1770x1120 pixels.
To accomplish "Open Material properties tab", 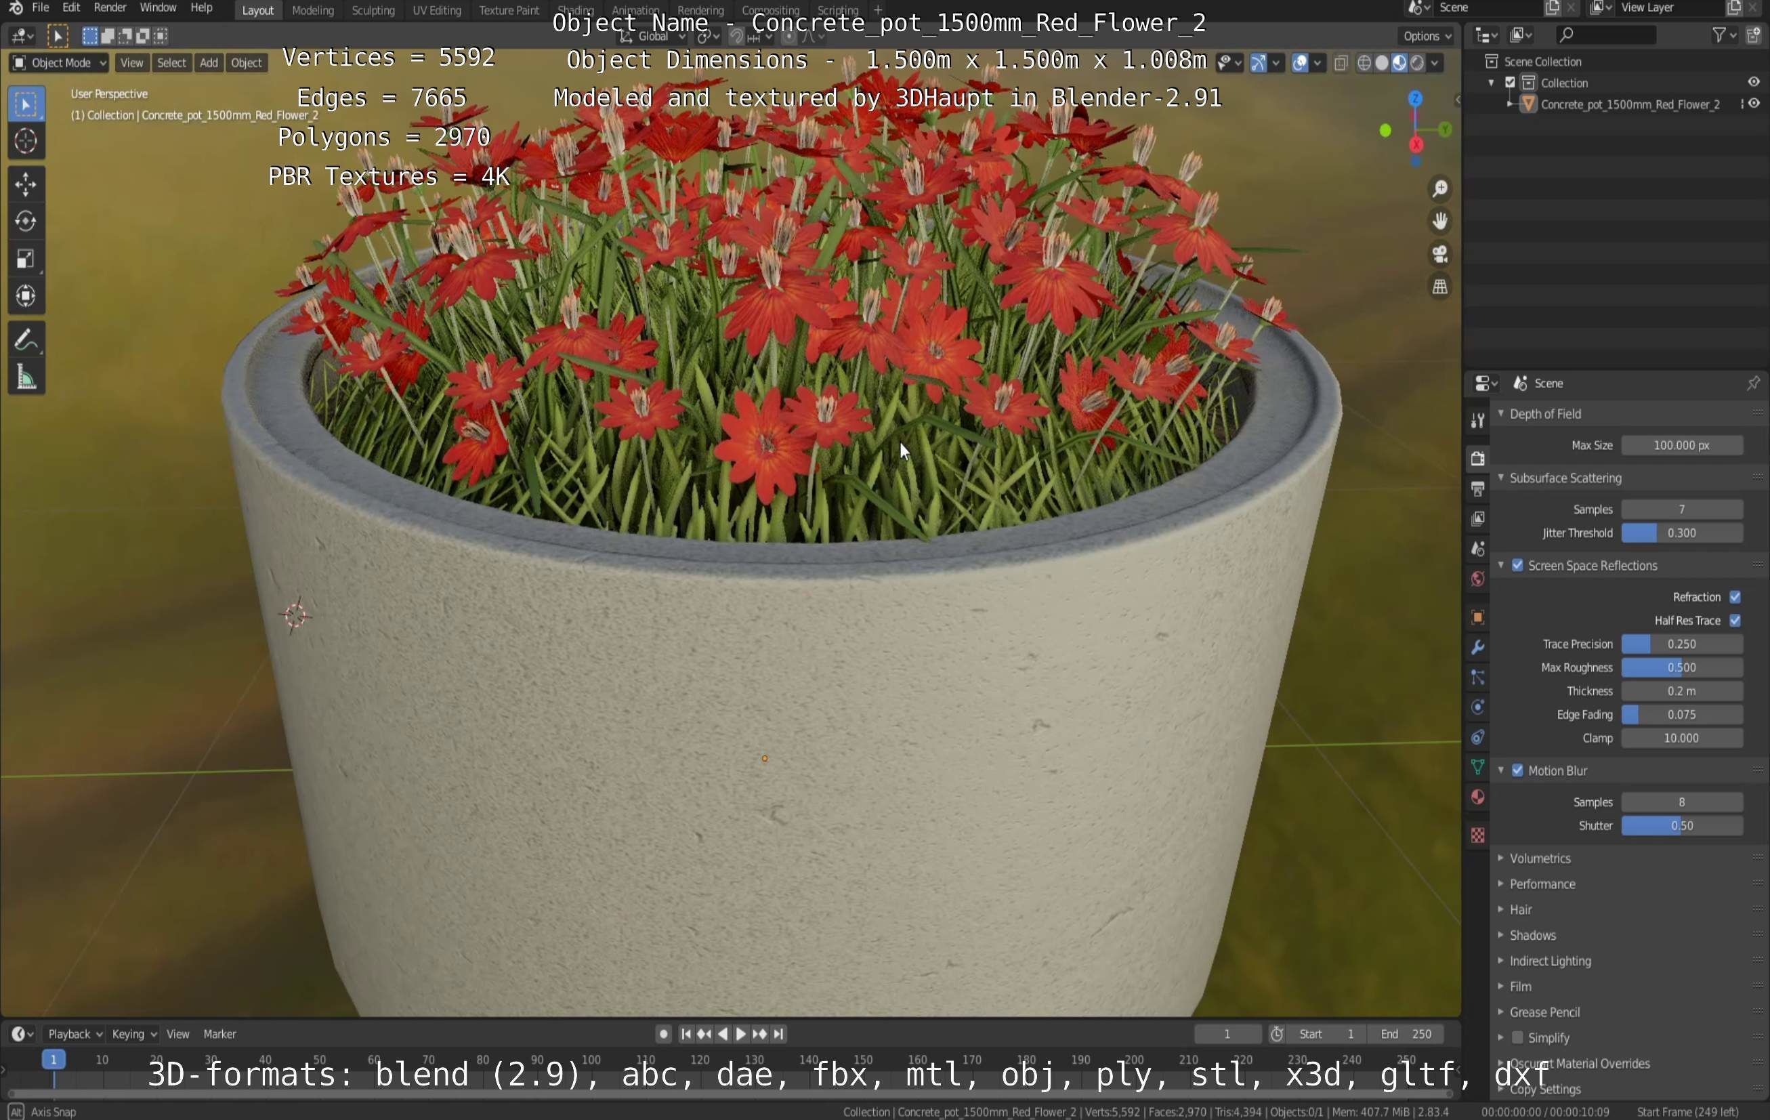I will tap(1477, 797).
